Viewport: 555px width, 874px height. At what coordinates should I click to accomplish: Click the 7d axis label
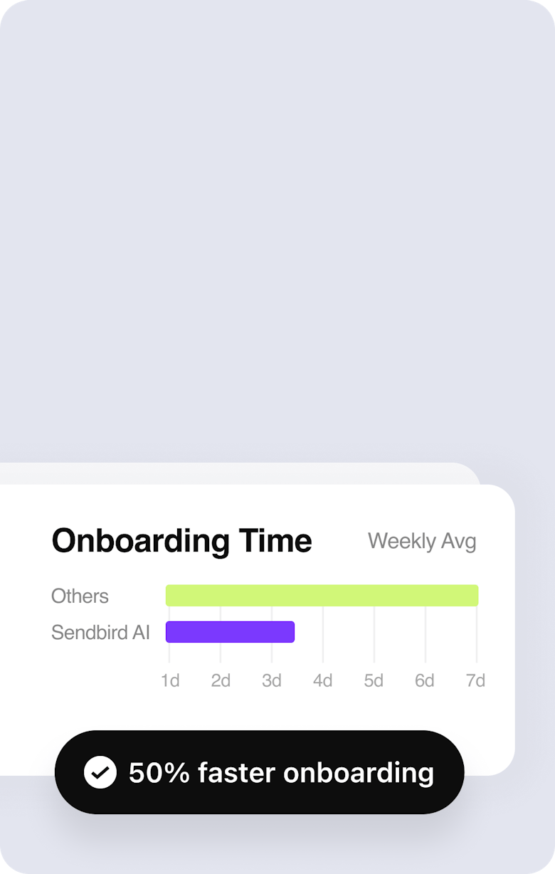(476, 680)
